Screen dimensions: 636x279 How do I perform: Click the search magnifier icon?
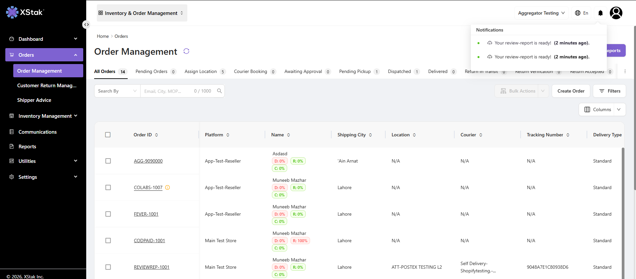pyautogui.click(x=219, y=91)
